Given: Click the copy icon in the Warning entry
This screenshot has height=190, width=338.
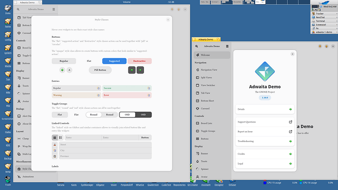Looking at the screenshot, I should click(98, 95).
